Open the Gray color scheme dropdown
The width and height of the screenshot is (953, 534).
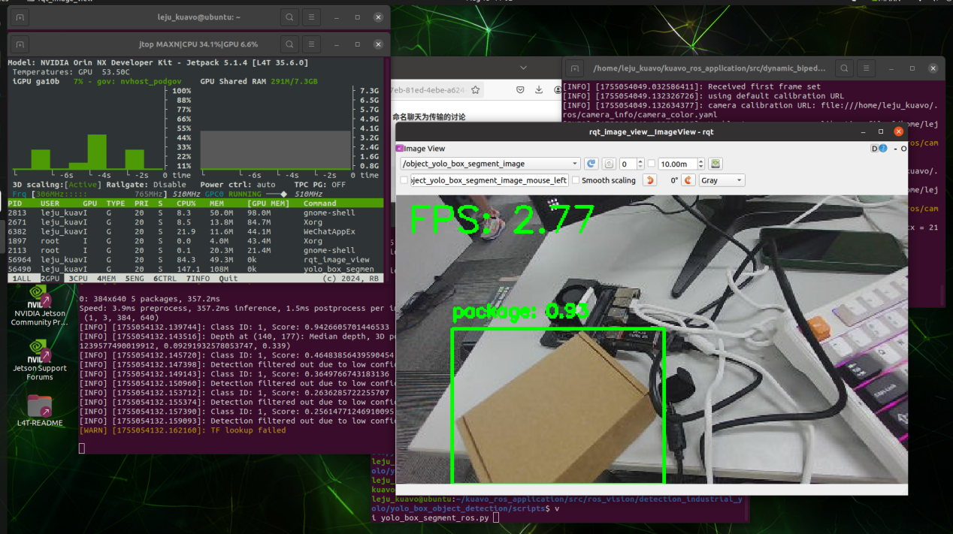[721, 180]
